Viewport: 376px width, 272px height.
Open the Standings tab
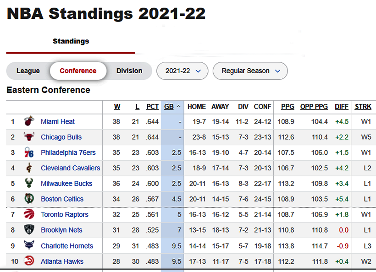(71, 41)
